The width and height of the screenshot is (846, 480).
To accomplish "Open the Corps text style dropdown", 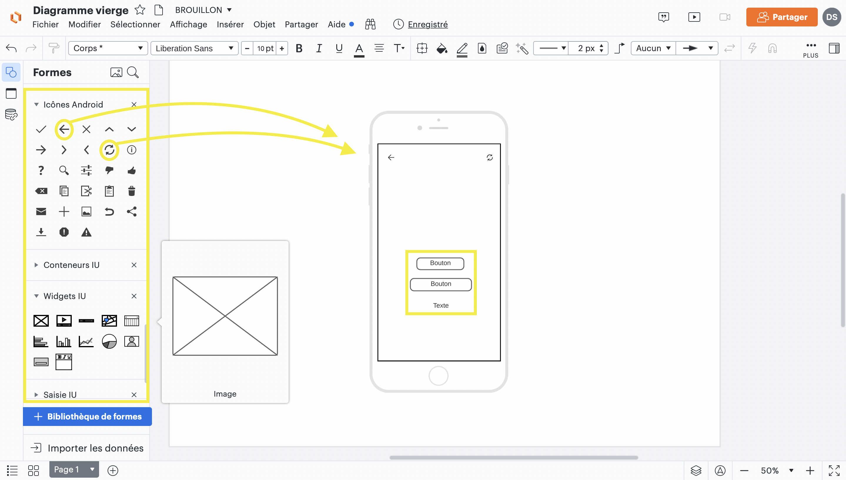I will 108,48.
